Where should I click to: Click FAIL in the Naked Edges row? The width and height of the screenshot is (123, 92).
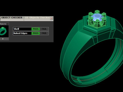click(44, 33)
